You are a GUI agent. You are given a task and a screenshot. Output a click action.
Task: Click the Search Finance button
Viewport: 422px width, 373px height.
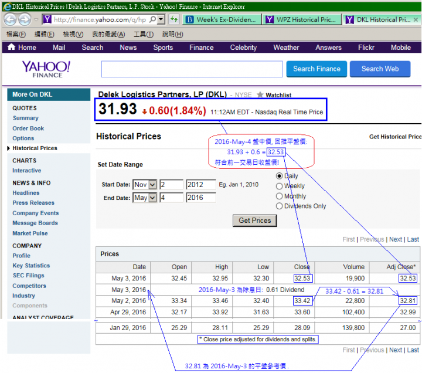[x=316, y=69]
